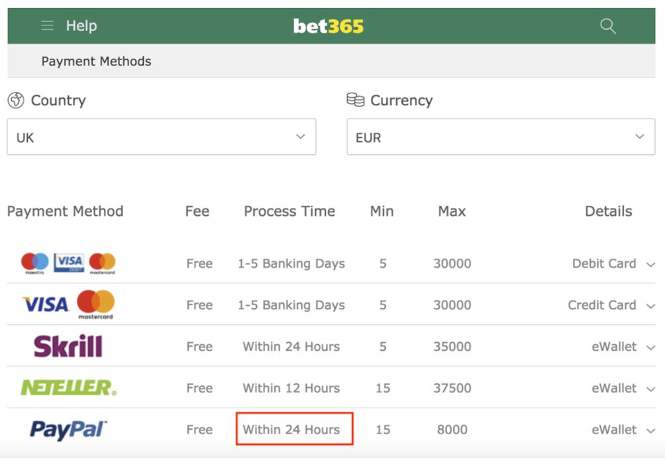Click Debit Card's 1-5 Banking Days cell
This screenshot has width=665, height=462.
tap(291, 263)
